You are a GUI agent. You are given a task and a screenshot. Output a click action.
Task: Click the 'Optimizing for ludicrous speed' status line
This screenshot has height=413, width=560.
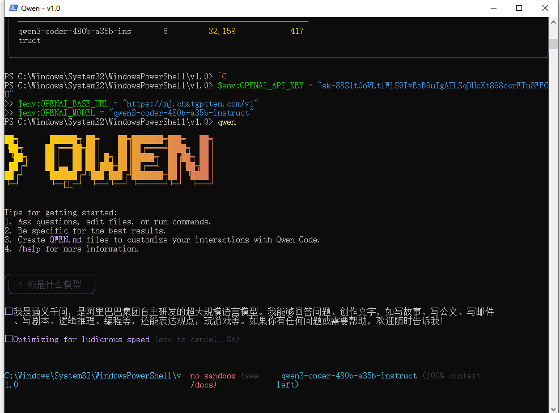point(82,339)
